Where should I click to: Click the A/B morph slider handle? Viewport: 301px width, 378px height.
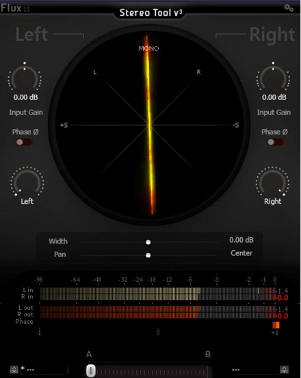click(x=91, y=370)
